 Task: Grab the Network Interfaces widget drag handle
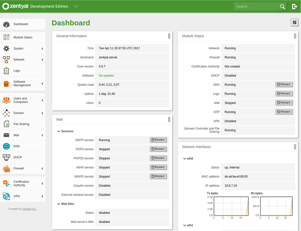[295, 147]
